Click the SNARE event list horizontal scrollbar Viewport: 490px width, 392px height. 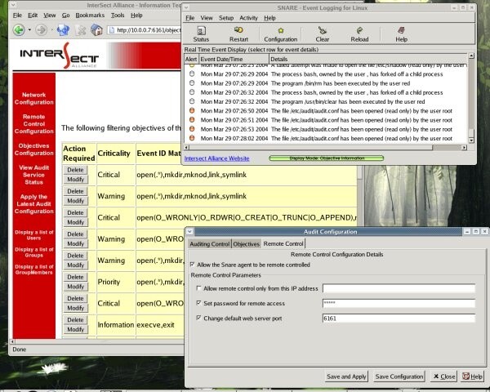325,147
